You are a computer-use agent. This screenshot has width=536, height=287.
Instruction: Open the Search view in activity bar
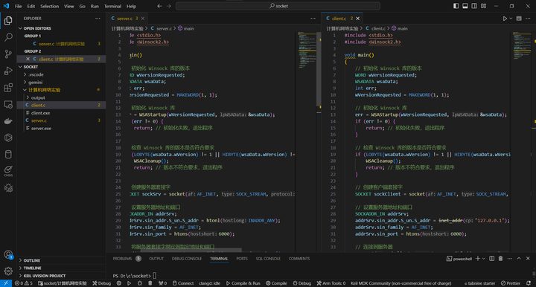point(8,37)
